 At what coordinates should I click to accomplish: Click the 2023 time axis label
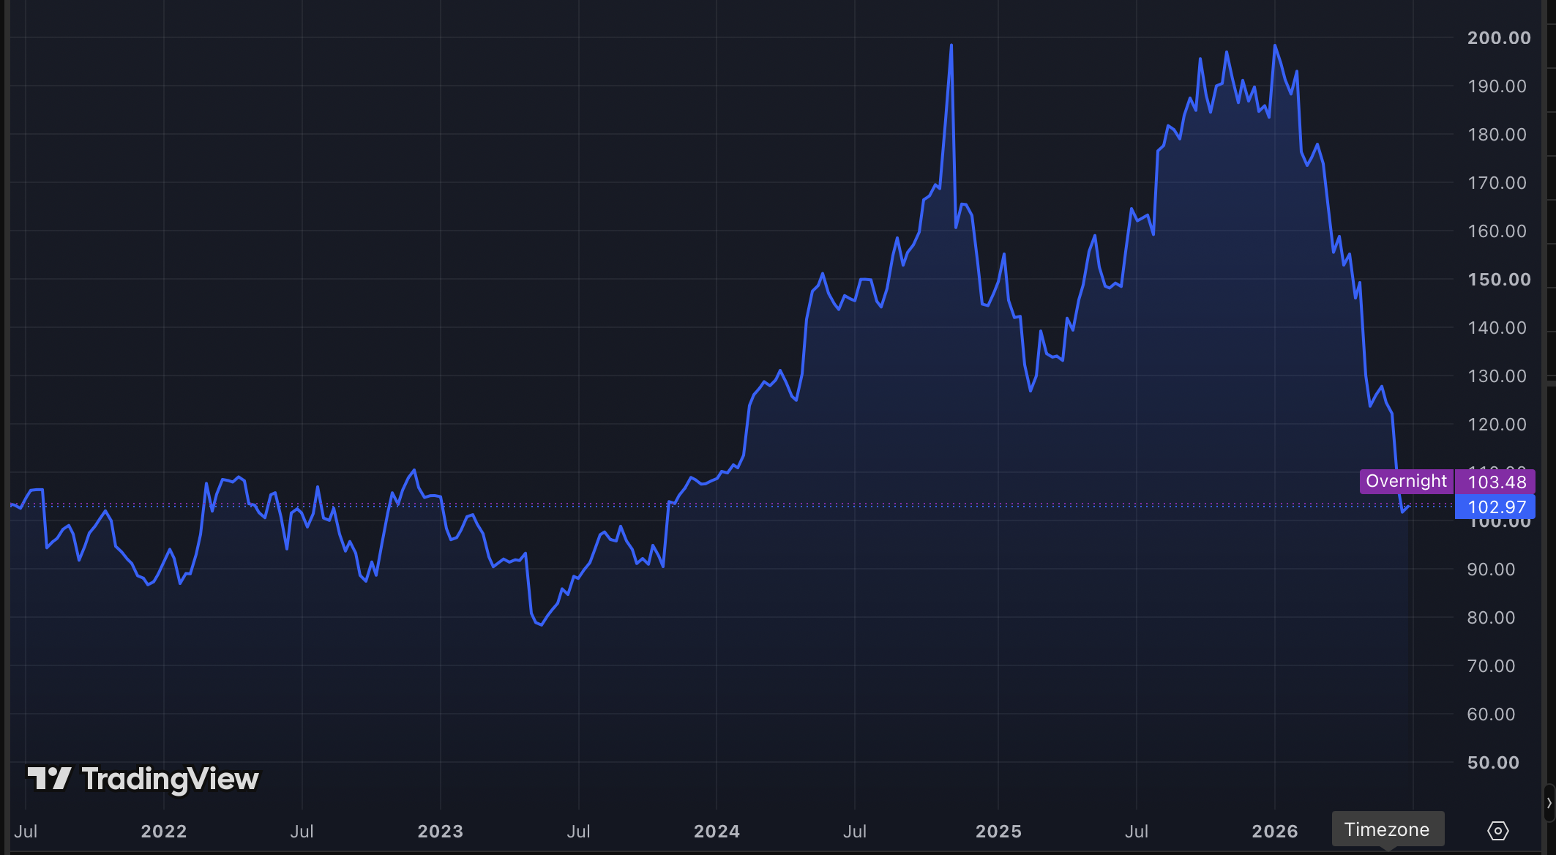(441, 832)
